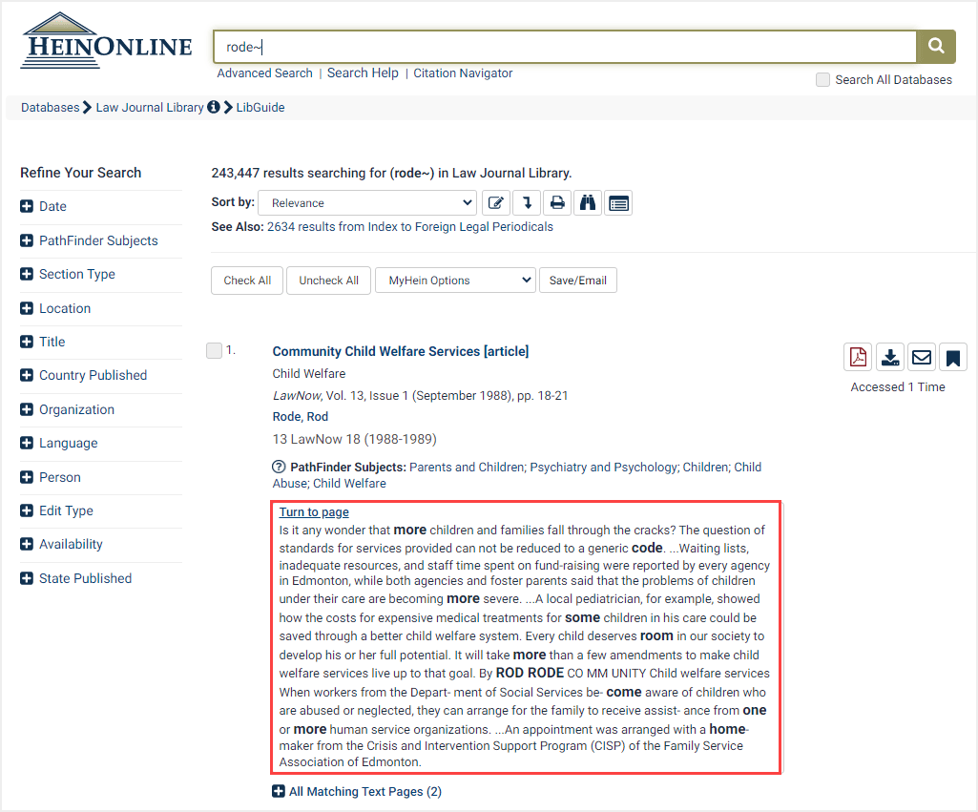This screenshot has height=812, width=978.
Task: Open Advanced Search link
Action: (x=264, y=73)
